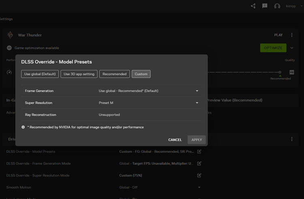The image size is (304, 199).
Task: Click APPLY in the DLSS dialog
Action: (x=197, y=140)
